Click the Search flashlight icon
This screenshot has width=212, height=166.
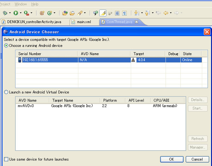(x=80, y=13)
